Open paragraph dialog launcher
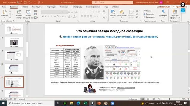The height and width of the screenshot is (106, 190). click(107, 21)
